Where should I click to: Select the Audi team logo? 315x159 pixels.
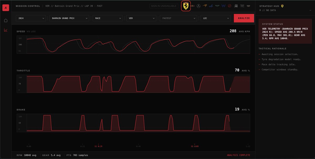tap(242, 6)
